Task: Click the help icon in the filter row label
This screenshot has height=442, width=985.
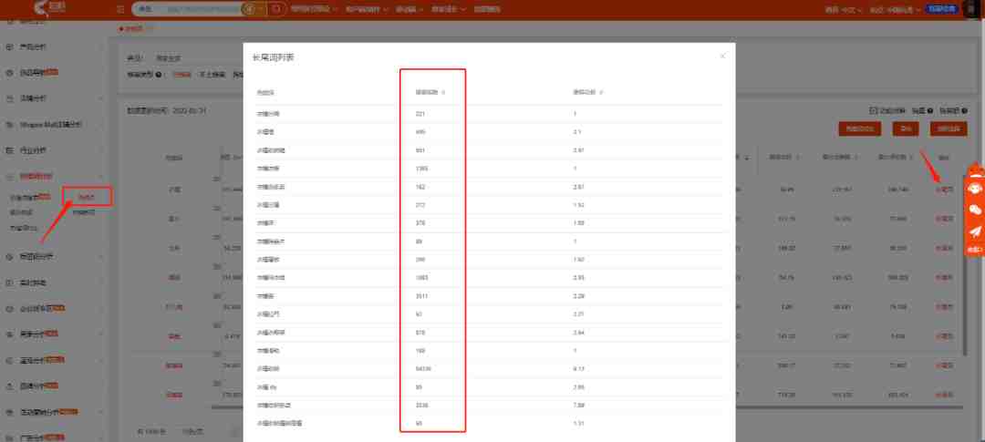Action: (159, 74)
